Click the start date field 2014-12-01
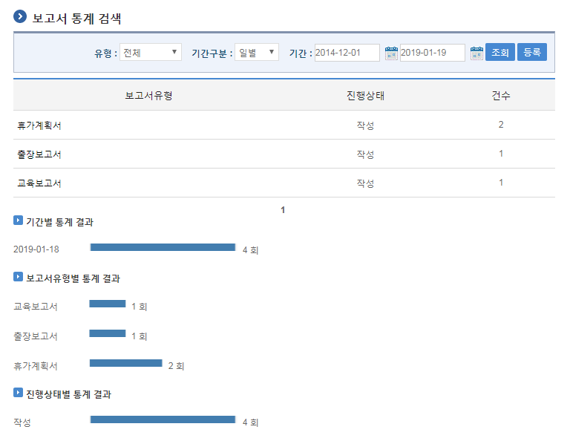The image size is (570, 441). pyautogui.click(x=347, y=53)
